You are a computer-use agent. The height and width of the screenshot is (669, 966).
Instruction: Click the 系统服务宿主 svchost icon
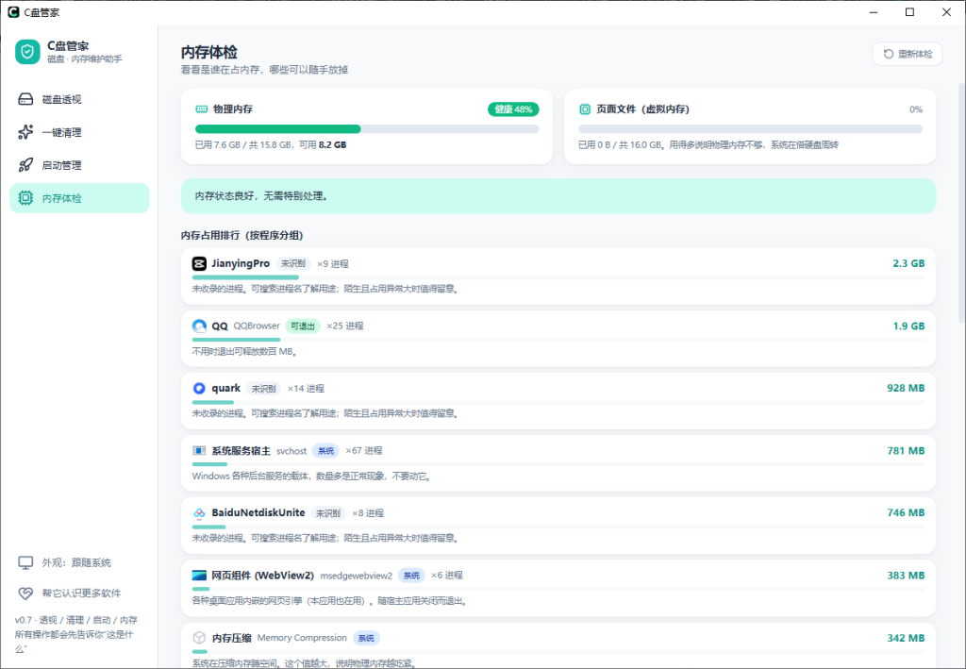(x=199, y=451)
